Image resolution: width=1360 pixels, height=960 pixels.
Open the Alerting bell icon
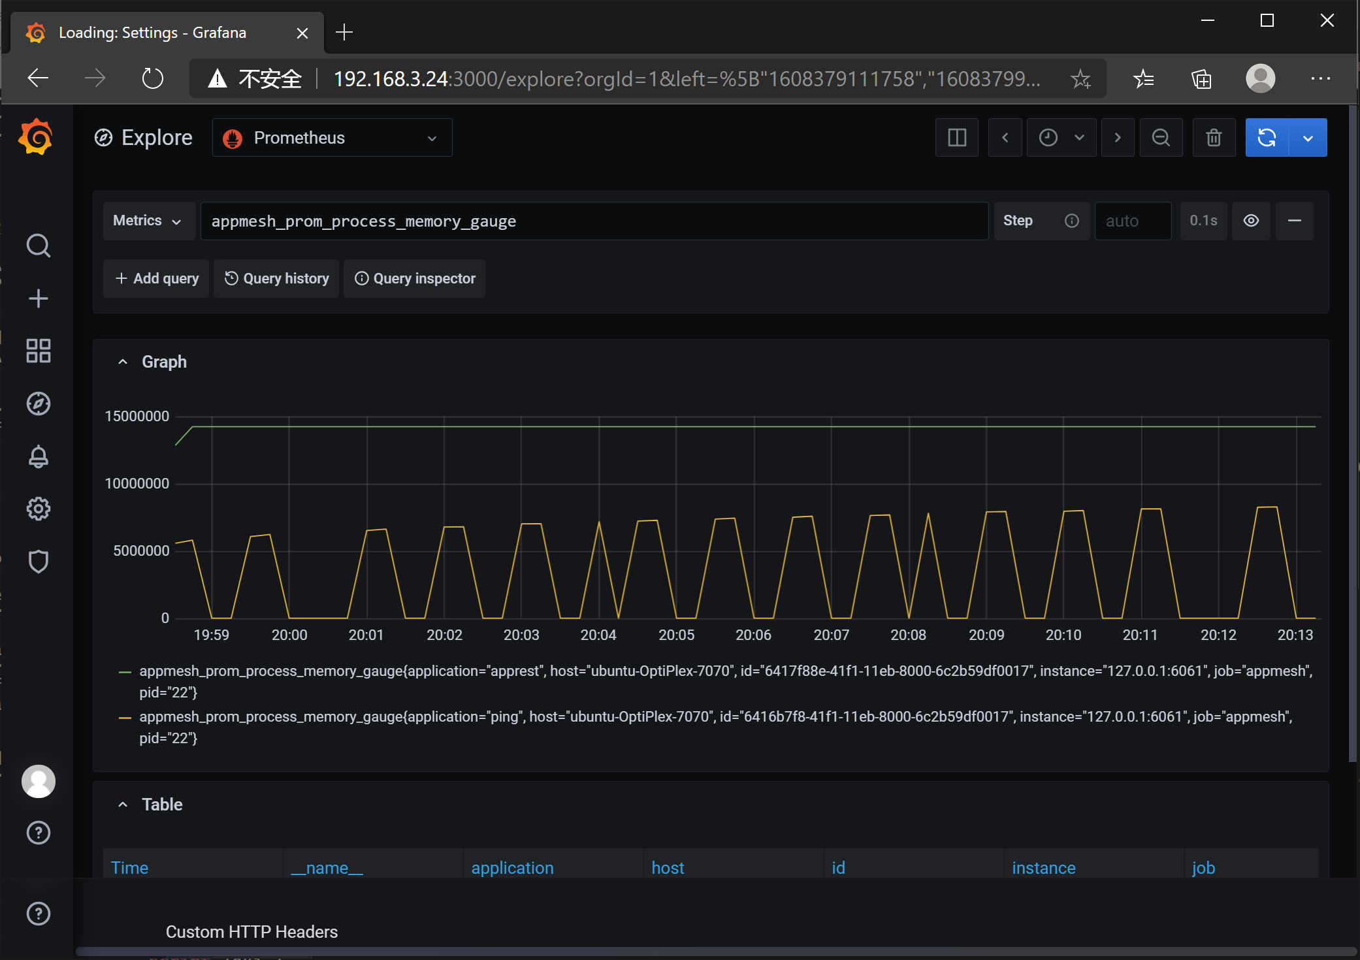38,456
